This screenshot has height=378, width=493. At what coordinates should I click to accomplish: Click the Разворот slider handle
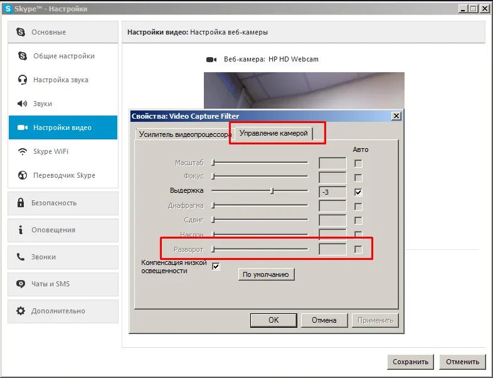[213, 249]
